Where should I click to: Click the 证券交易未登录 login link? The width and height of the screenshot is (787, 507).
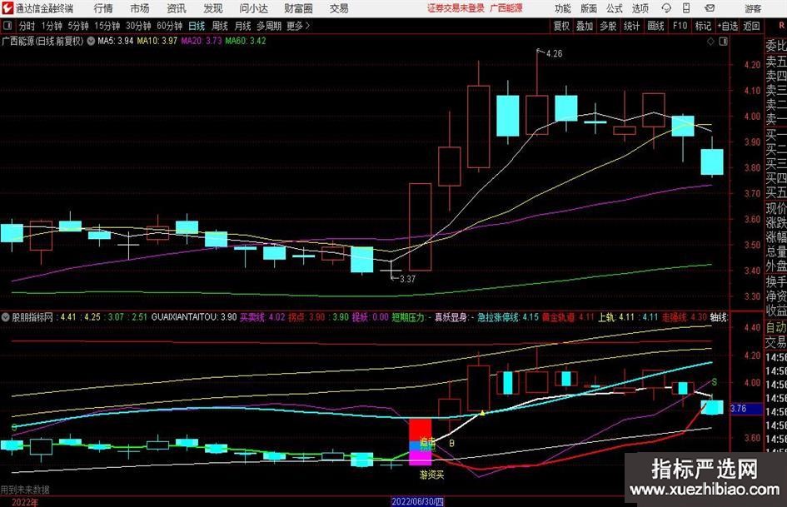click(456, 8)
